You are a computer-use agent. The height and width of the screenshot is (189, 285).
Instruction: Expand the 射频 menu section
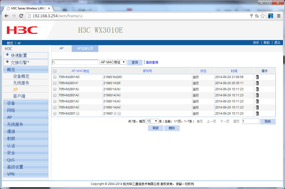point(26,139)
